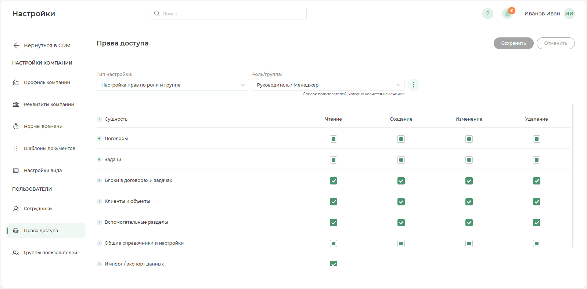
Task: Open notifications bell icon
Action: pyautogui.click(x=508, y=14)
